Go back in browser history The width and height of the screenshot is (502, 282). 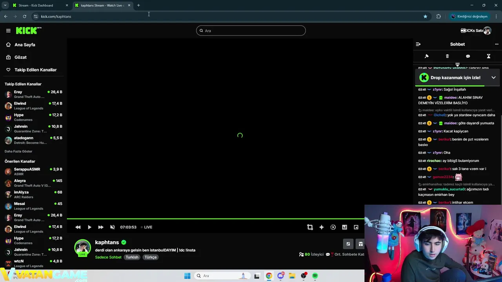pyautogui.click(x=5, y=16)
